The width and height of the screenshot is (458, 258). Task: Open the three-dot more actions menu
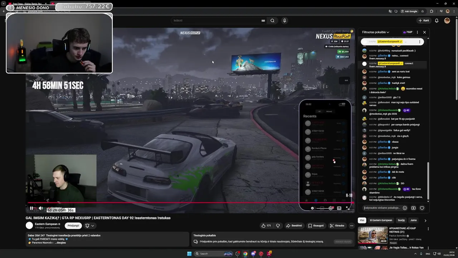tap(352, 226)
